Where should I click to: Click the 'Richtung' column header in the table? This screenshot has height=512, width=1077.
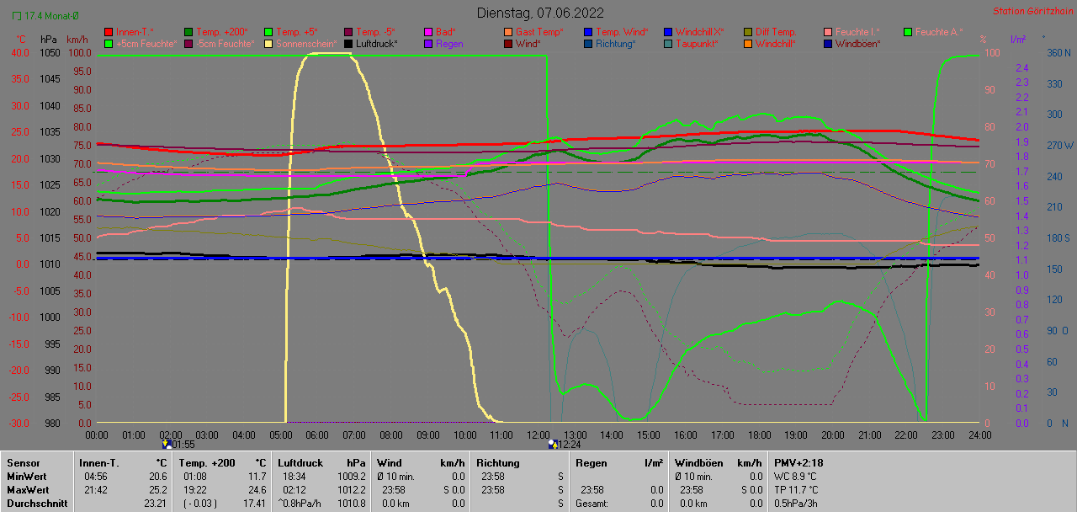point(498,463)
